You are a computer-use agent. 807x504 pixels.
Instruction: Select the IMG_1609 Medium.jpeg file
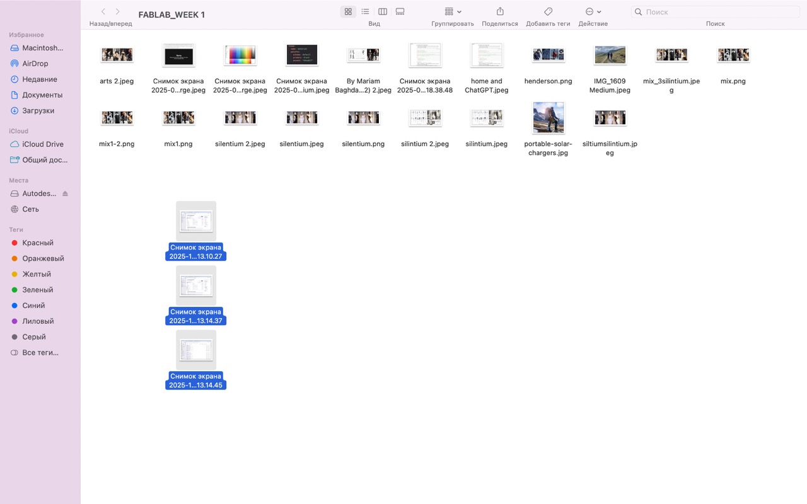pyautogui.click(x=610, y=55)
